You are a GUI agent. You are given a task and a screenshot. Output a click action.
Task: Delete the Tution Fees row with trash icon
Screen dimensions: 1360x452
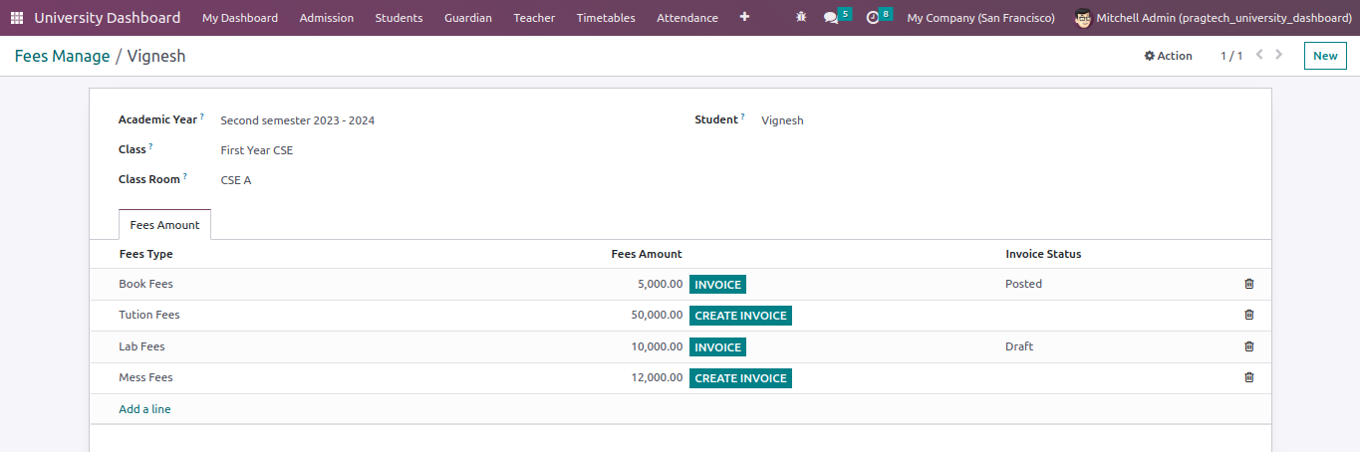pyautogui.click(x=1249, y=315)
